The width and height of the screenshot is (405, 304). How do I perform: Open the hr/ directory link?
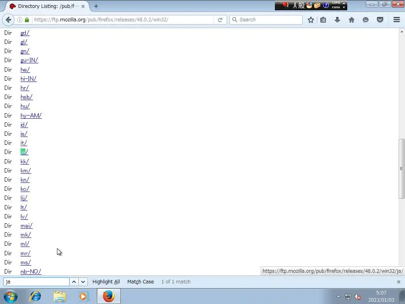pyautogui.click(x=25, y=88)
